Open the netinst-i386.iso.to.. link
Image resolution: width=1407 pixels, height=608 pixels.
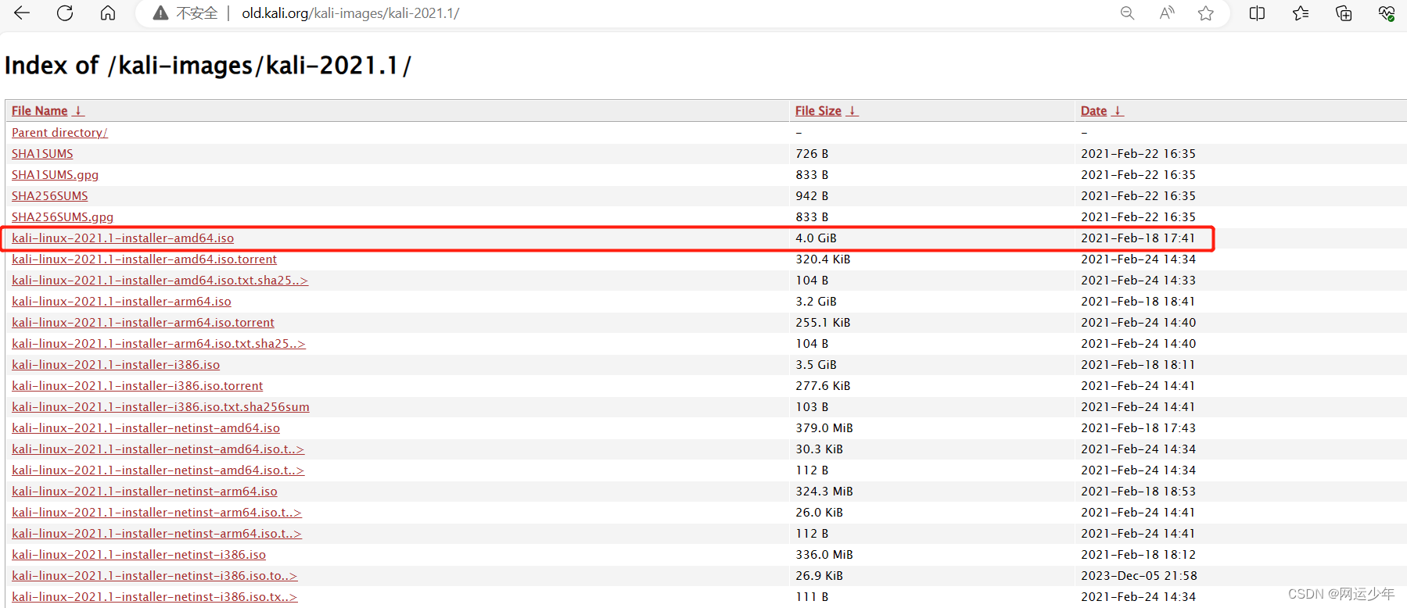coord(154,576)
